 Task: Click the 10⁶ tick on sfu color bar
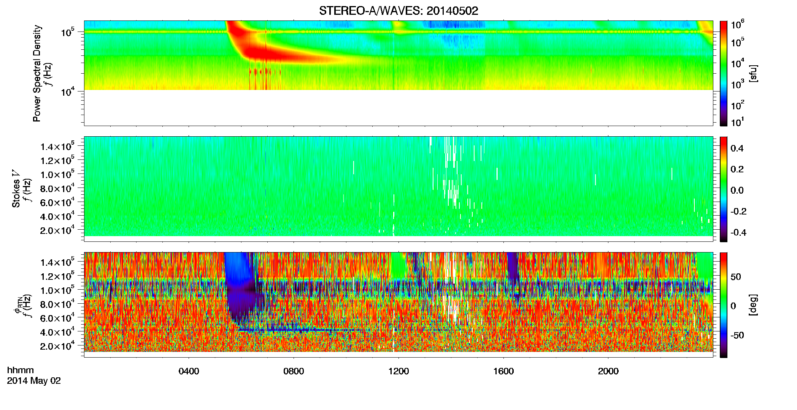[x=737, y=25]
